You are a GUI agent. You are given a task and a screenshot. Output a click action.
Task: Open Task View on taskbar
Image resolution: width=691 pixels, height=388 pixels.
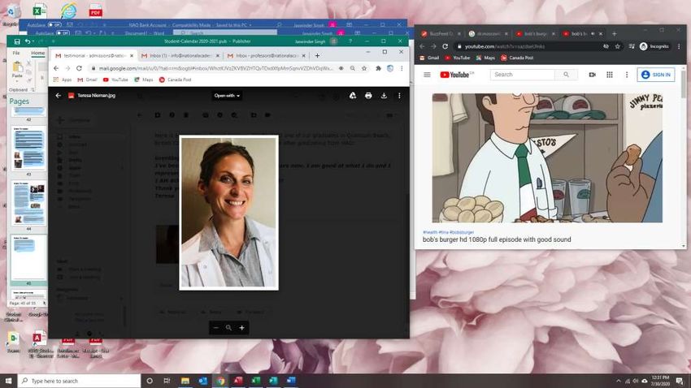coord(167,381)
